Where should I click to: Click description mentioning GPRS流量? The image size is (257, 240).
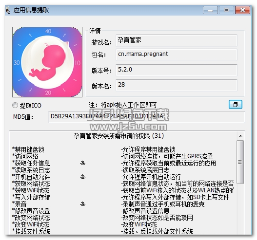pos(167,156)
